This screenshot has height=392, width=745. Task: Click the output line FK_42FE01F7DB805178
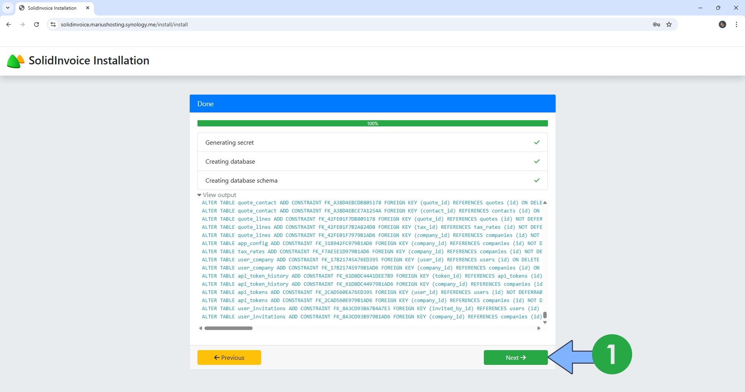372,219
